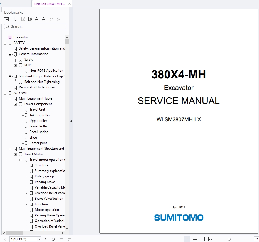The image size is (259, 242).
Task: Zoom out with the minus icon
Action: coord(216,239)
